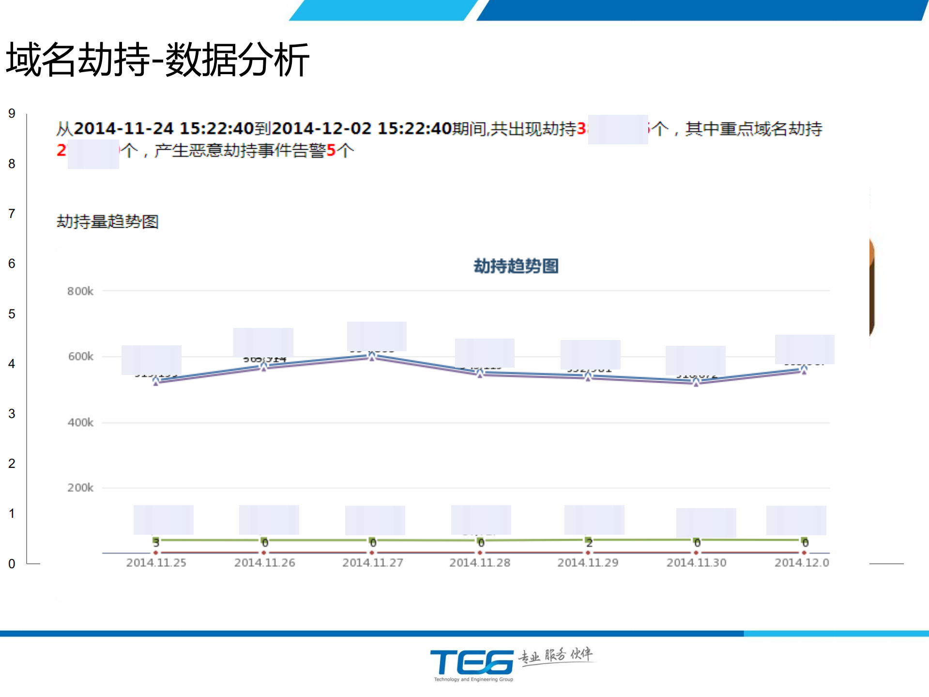929x697 pixels.
Task: Select the 2014.12.0 axis label
Action: 802,562
